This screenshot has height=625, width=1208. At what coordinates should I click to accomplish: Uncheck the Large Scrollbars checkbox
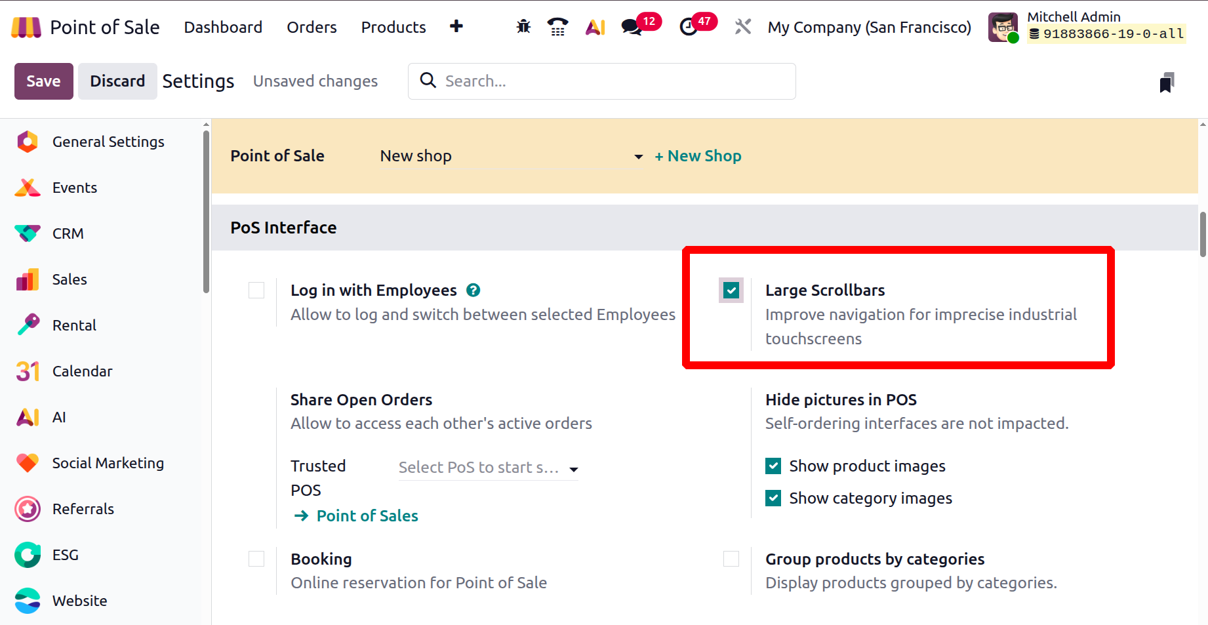[x=731, y=290]
